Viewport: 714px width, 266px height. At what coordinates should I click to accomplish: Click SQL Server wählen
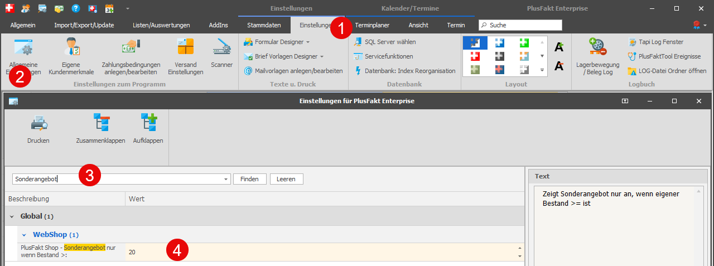pyautogui.click(x=384, y=42)
